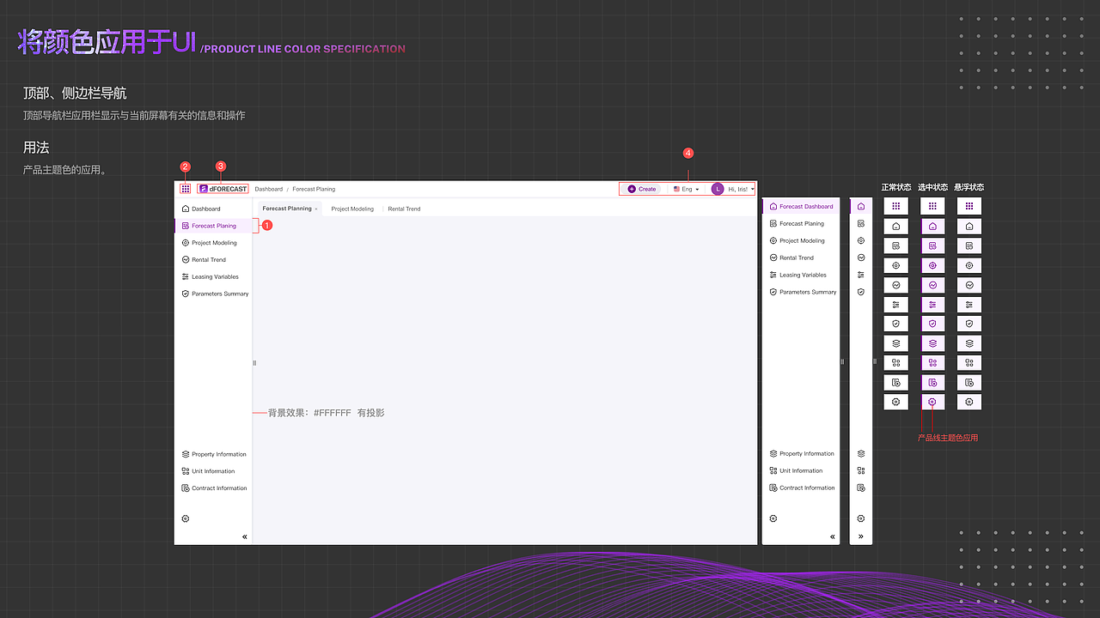Open Parameters Summary in main window sidebar
This screenshot has height=618, width=1100.
[x=213, y=294]
